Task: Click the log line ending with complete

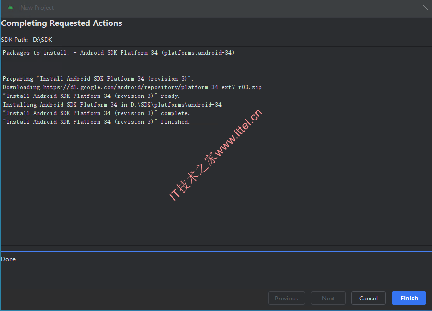Action: (x=97, y=113)
